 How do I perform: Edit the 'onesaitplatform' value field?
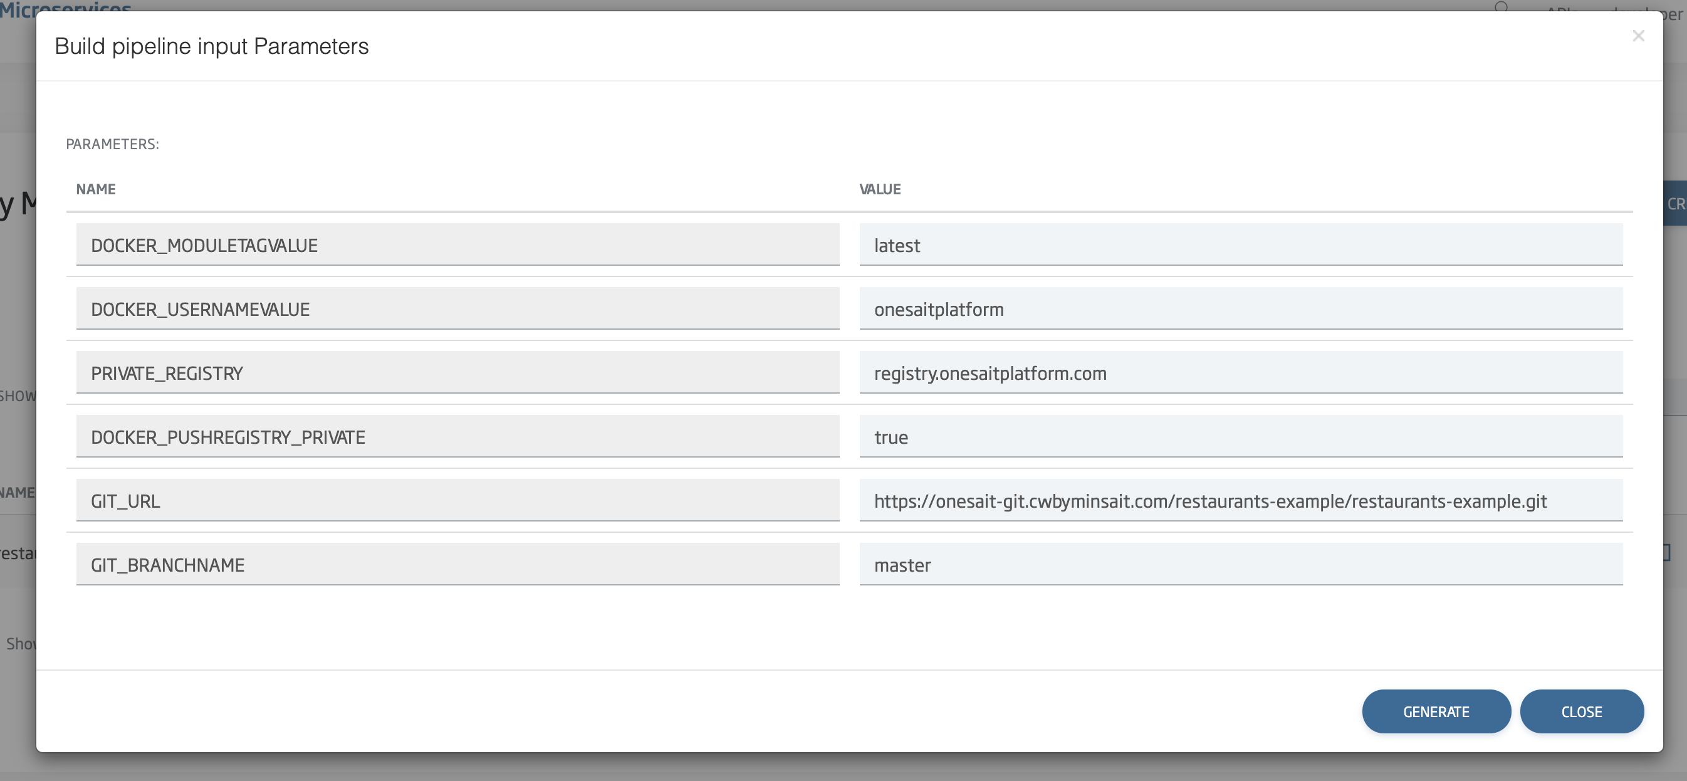pos(1240,308)
